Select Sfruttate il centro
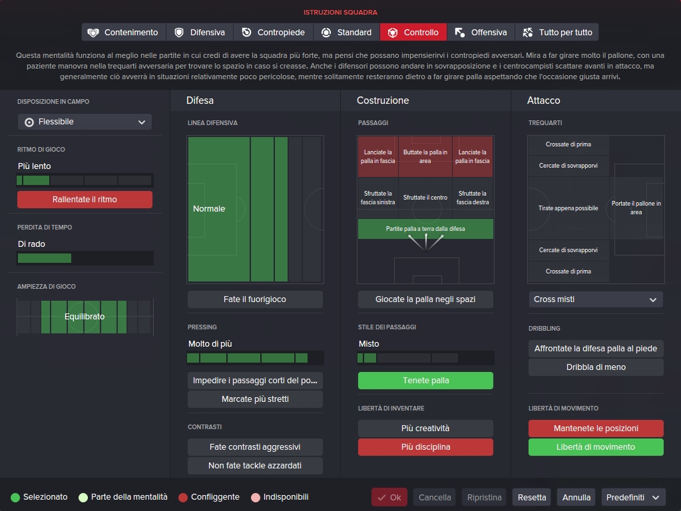The width and height of the screenshot is (681, 511). tap(425, 198)
